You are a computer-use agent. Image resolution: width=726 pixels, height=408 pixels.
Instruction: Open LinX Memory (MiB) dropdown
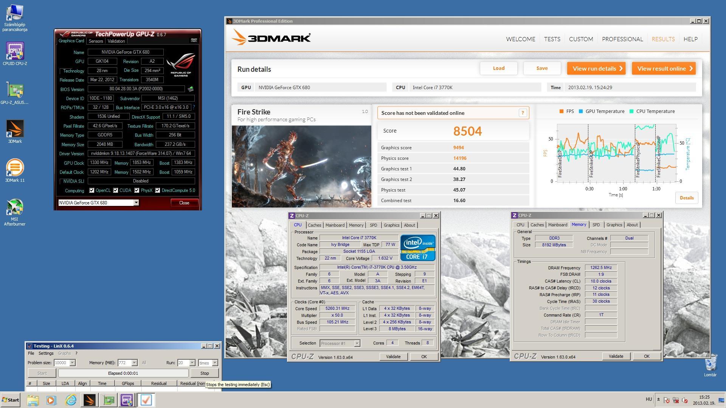click(134, 363)
